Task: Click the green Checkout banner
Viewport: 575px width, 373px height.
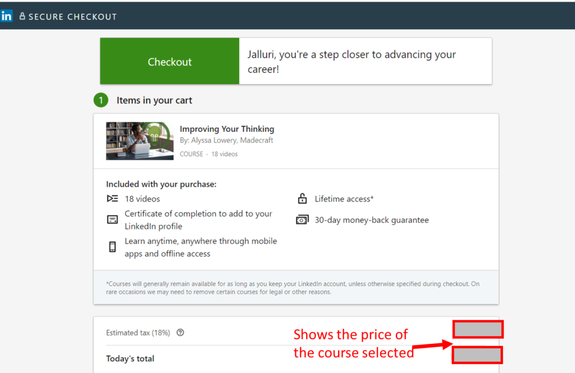Action: 170,62
